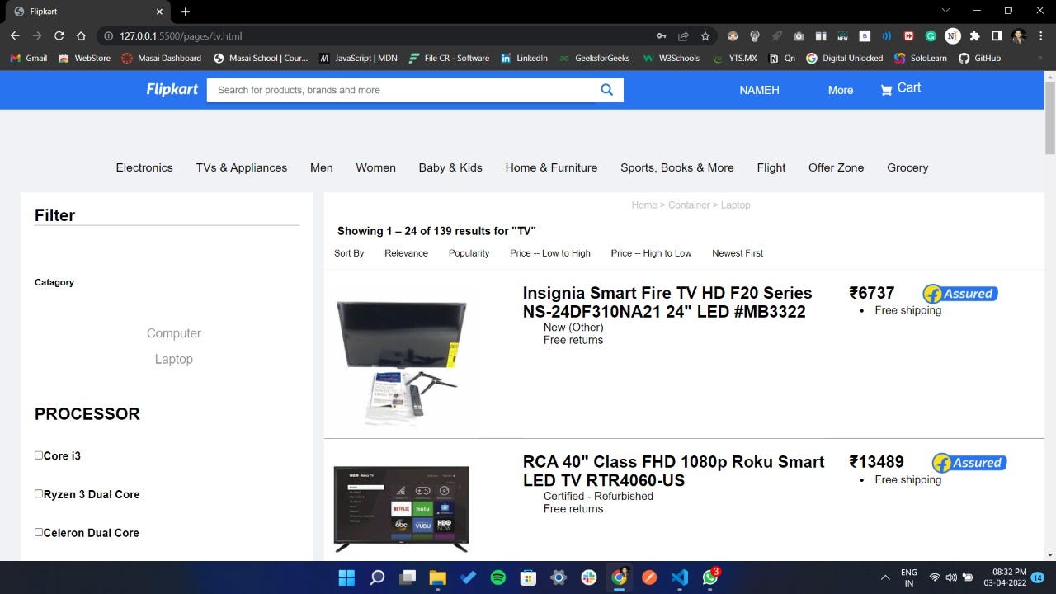Viewport: 1056px width, 594px height.
Task: Select Computer in category filter
Action: point(174,333)
